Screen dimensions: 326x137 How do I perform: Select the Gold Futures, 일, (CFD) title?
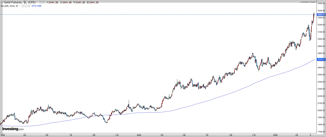20,2
